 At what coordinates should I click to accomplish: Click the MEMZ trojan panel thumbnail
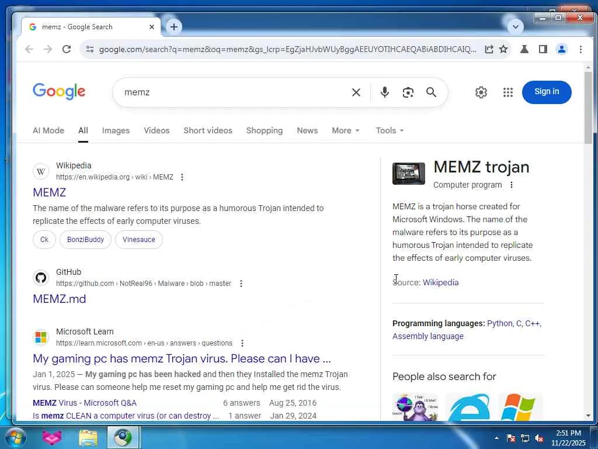coord(408,173)
